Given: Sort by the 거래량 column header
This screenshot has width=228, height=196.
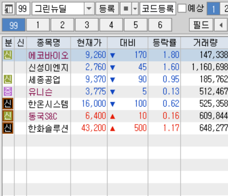Looking at the screenshot, I should pos(205,43).
